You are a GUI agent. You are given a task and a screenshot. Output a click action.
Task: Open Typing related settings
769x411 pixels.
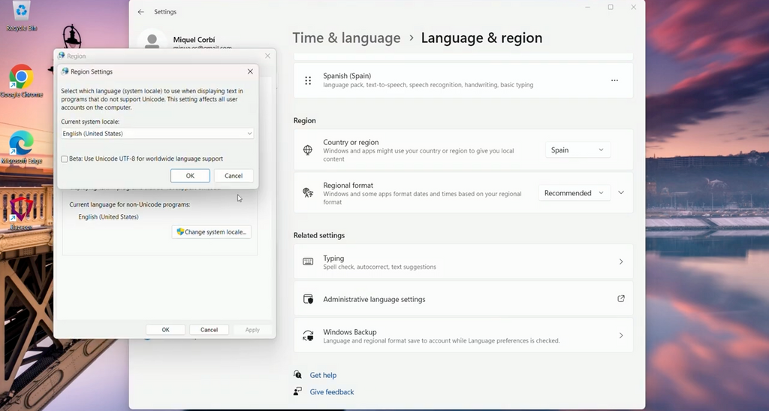pyautogui.click(x=463, y=261)
